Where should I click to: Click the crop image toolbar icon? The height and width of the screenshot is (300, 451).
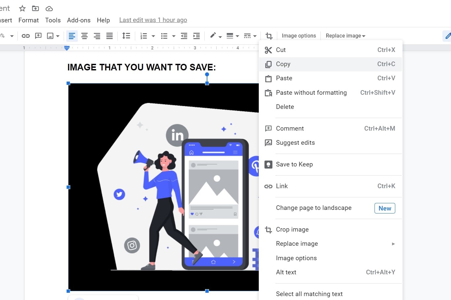coord(269,36)
